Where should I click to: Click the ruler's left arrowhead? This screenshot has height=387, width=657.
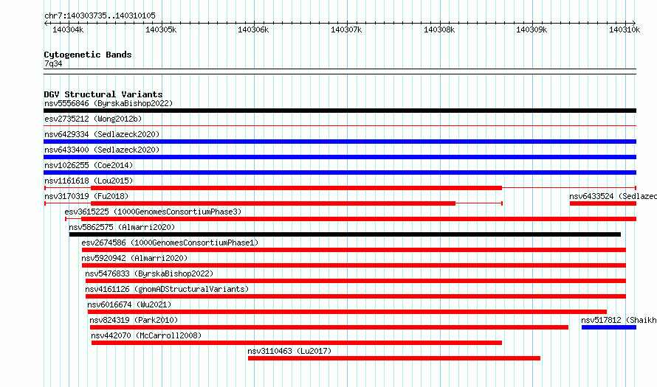(46, 24)
